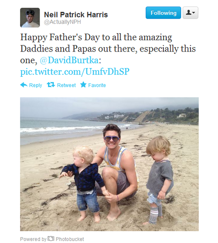The width and height of the screenshot is (218, 243).
Task: Click the Photobucket text link
Action: pos(70,239)
